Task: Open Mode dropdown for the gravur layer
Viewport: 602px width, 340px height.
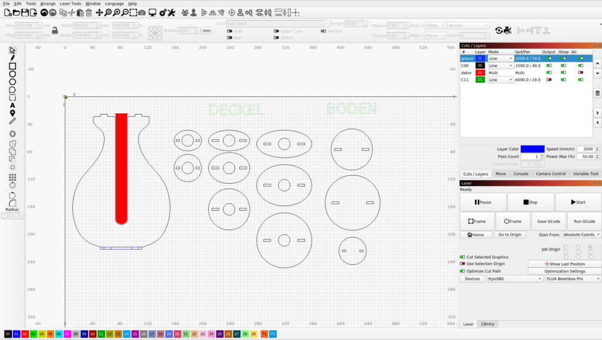Action: click(x=500, y=58)
